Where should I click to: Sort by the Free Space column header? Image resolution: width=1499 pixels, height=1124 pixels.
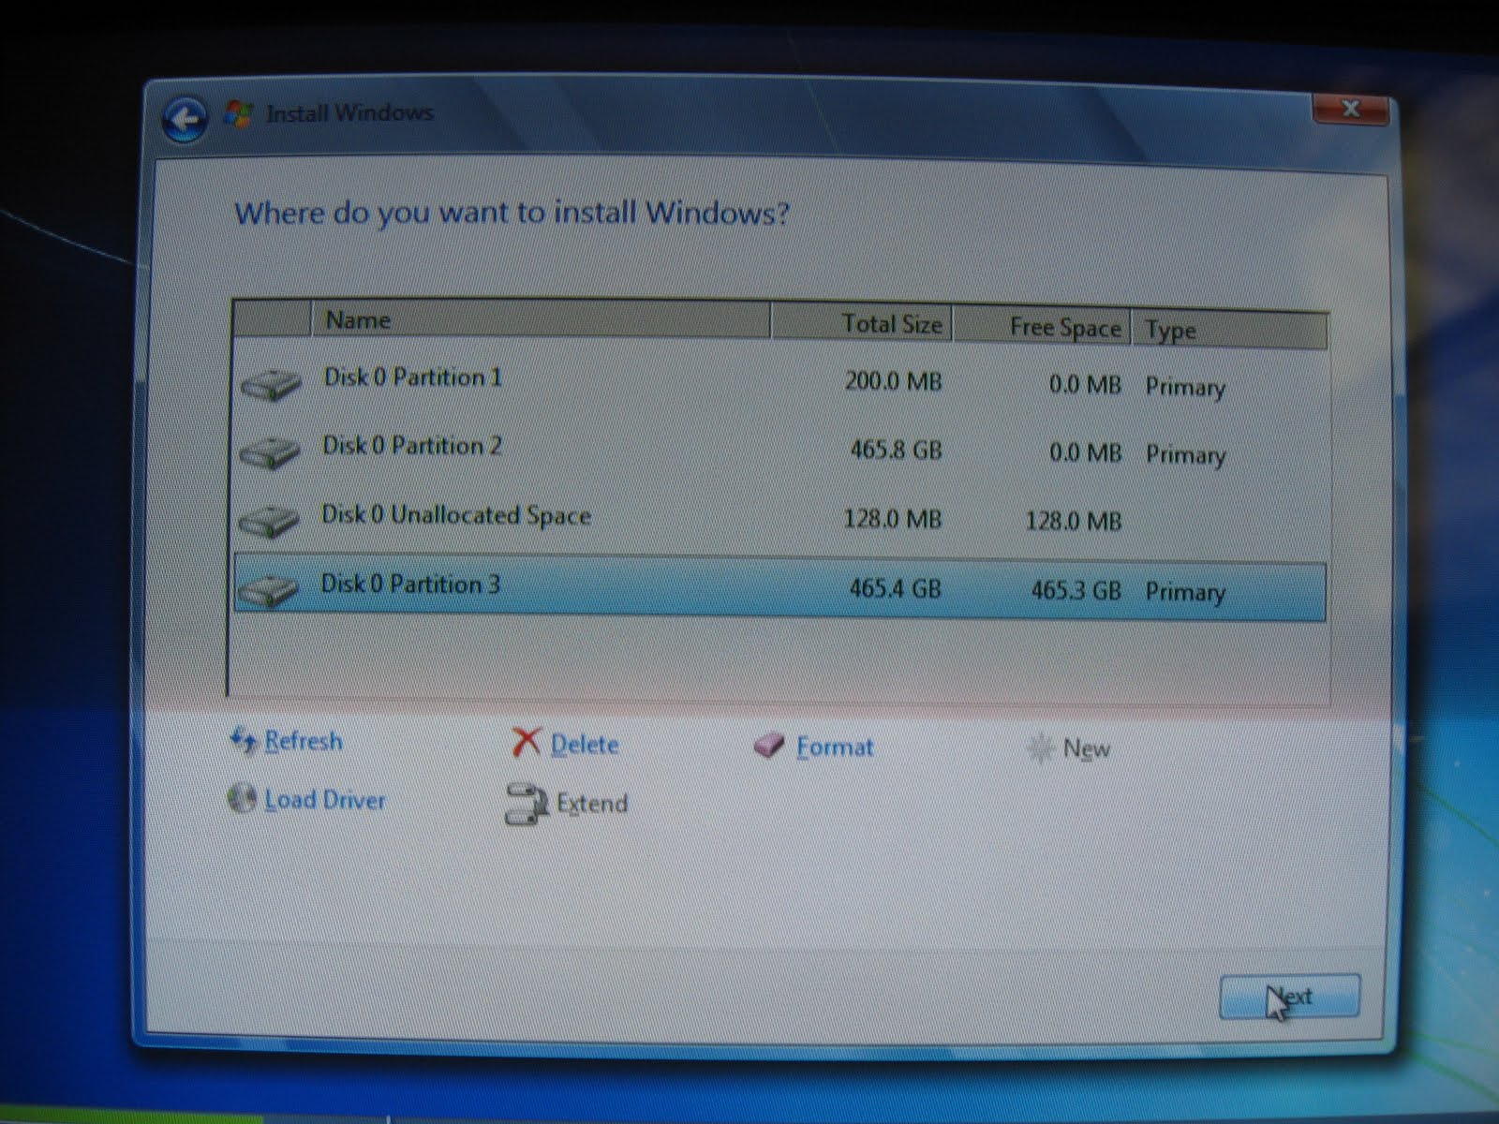[x=1042, y=327]
